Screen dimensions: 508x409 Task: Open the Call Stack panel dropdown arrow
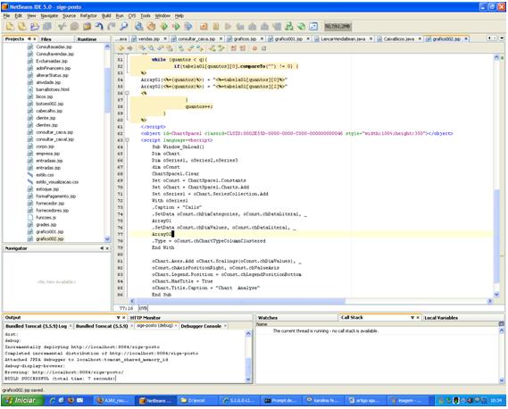point(412,318)
